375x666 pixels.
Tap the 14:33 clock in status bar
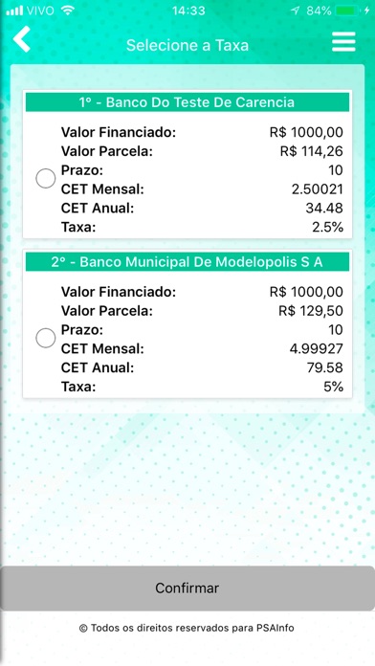[x=188, y=11]
